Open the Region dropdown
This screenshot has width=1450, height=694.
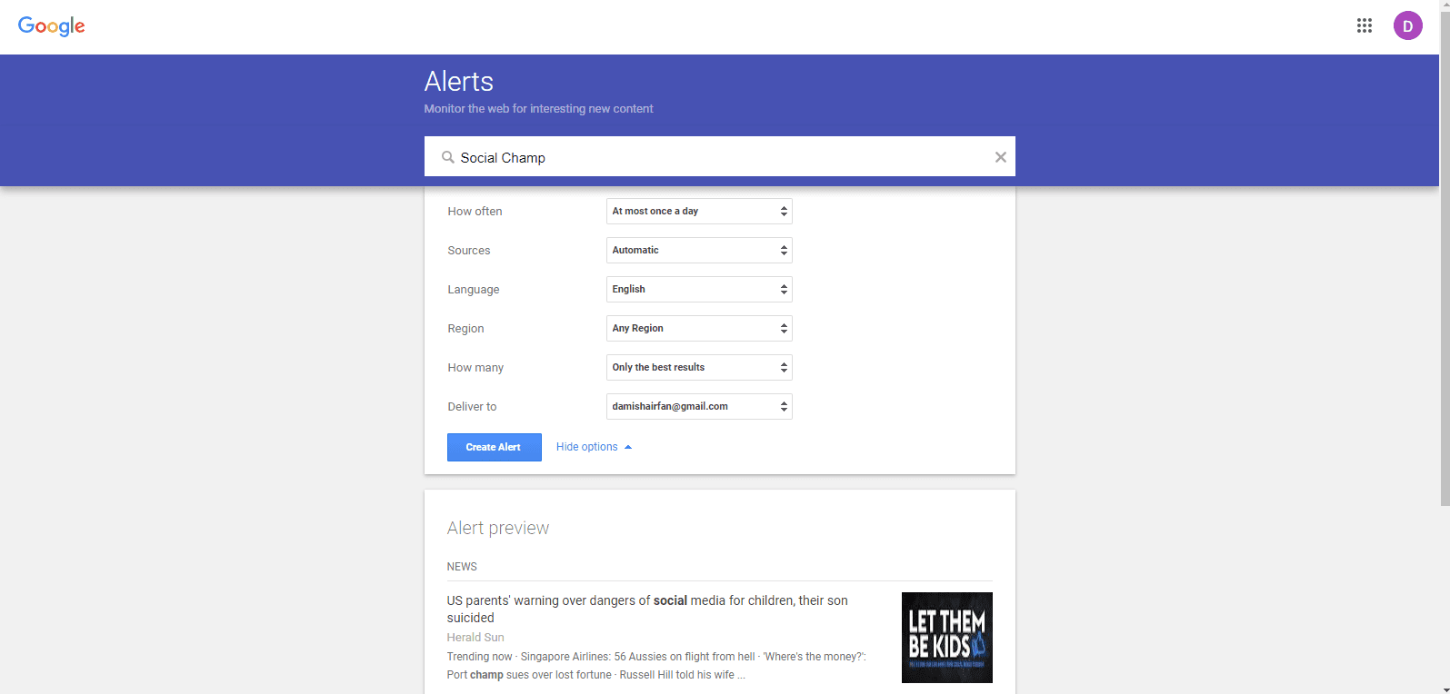pyautogui.click(x=699, y=328)
